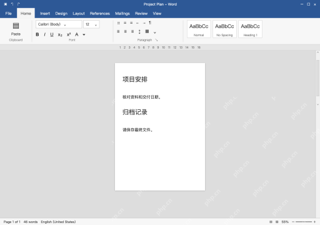
Task: Minimize the Word window
Action: tap(302, 4)
